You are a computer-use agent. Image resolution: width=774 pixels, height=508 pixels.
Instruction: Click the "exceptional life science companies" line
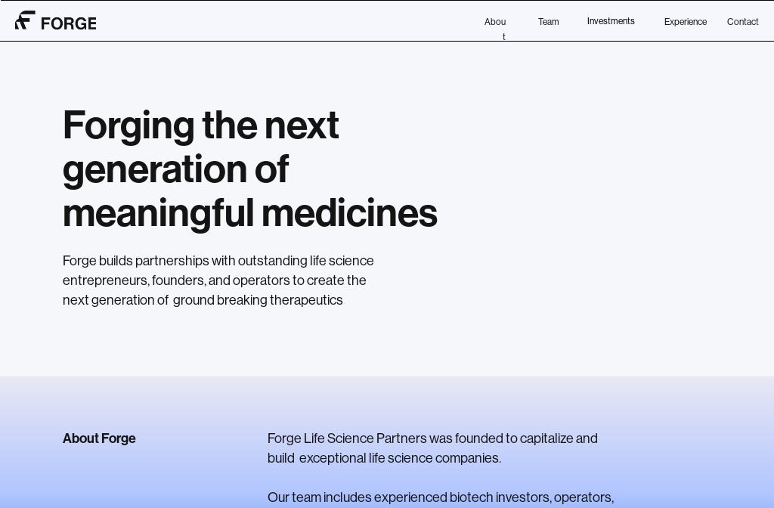point(400,458)
